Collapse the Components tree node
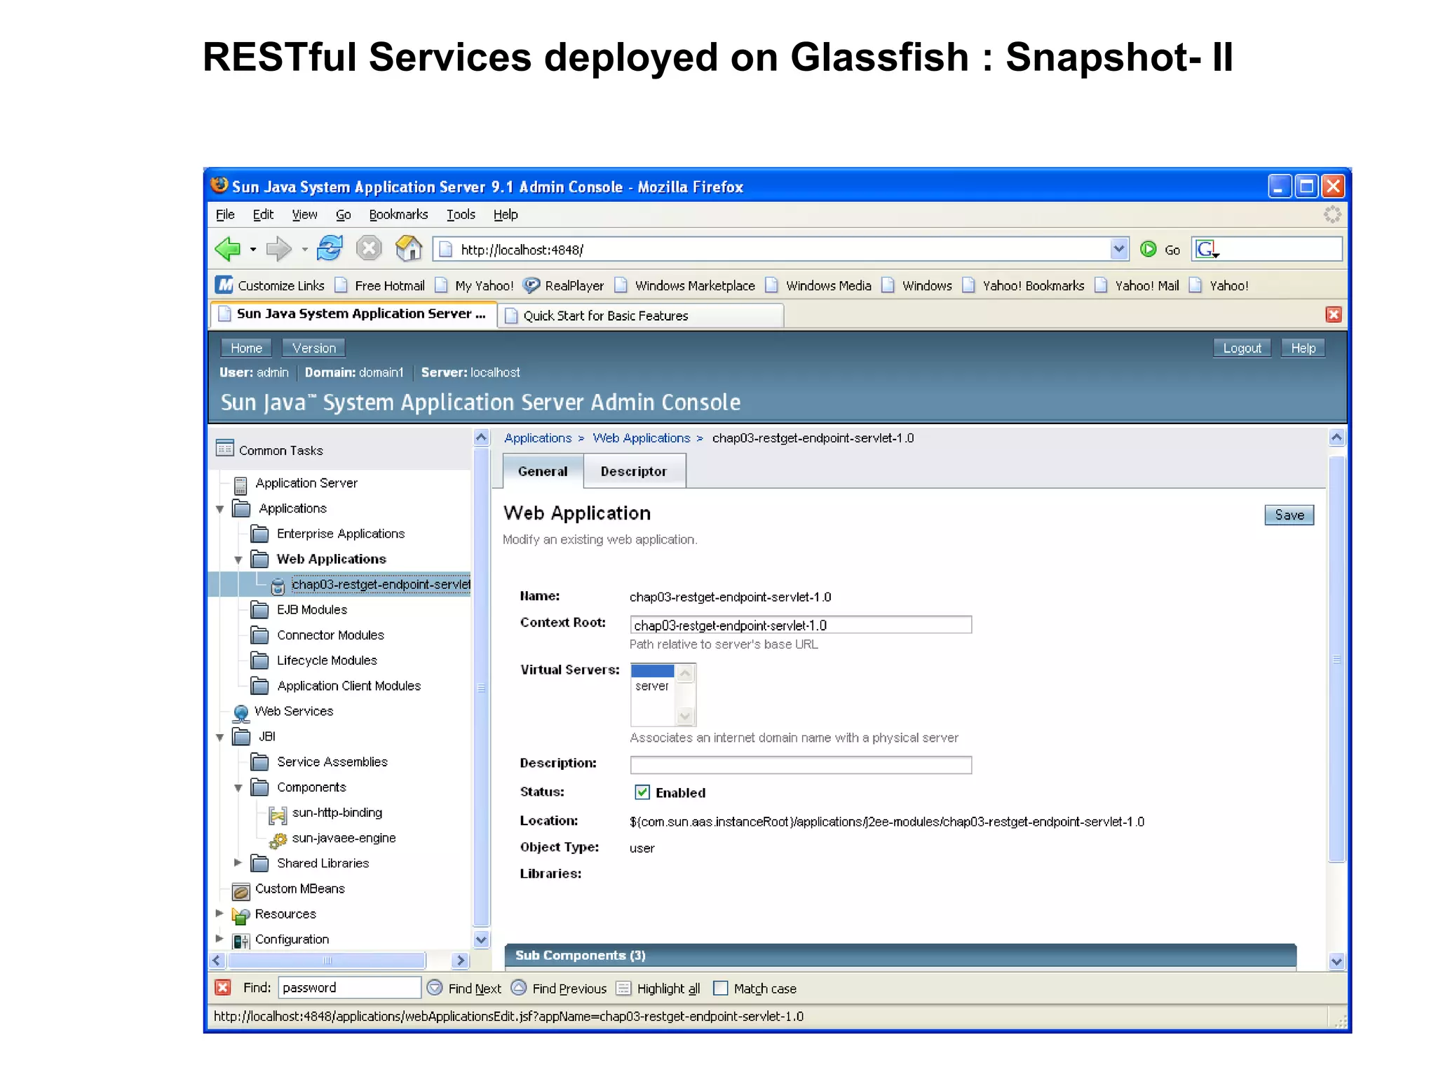The image size is (1436, 1077). [x=238, y=788]
